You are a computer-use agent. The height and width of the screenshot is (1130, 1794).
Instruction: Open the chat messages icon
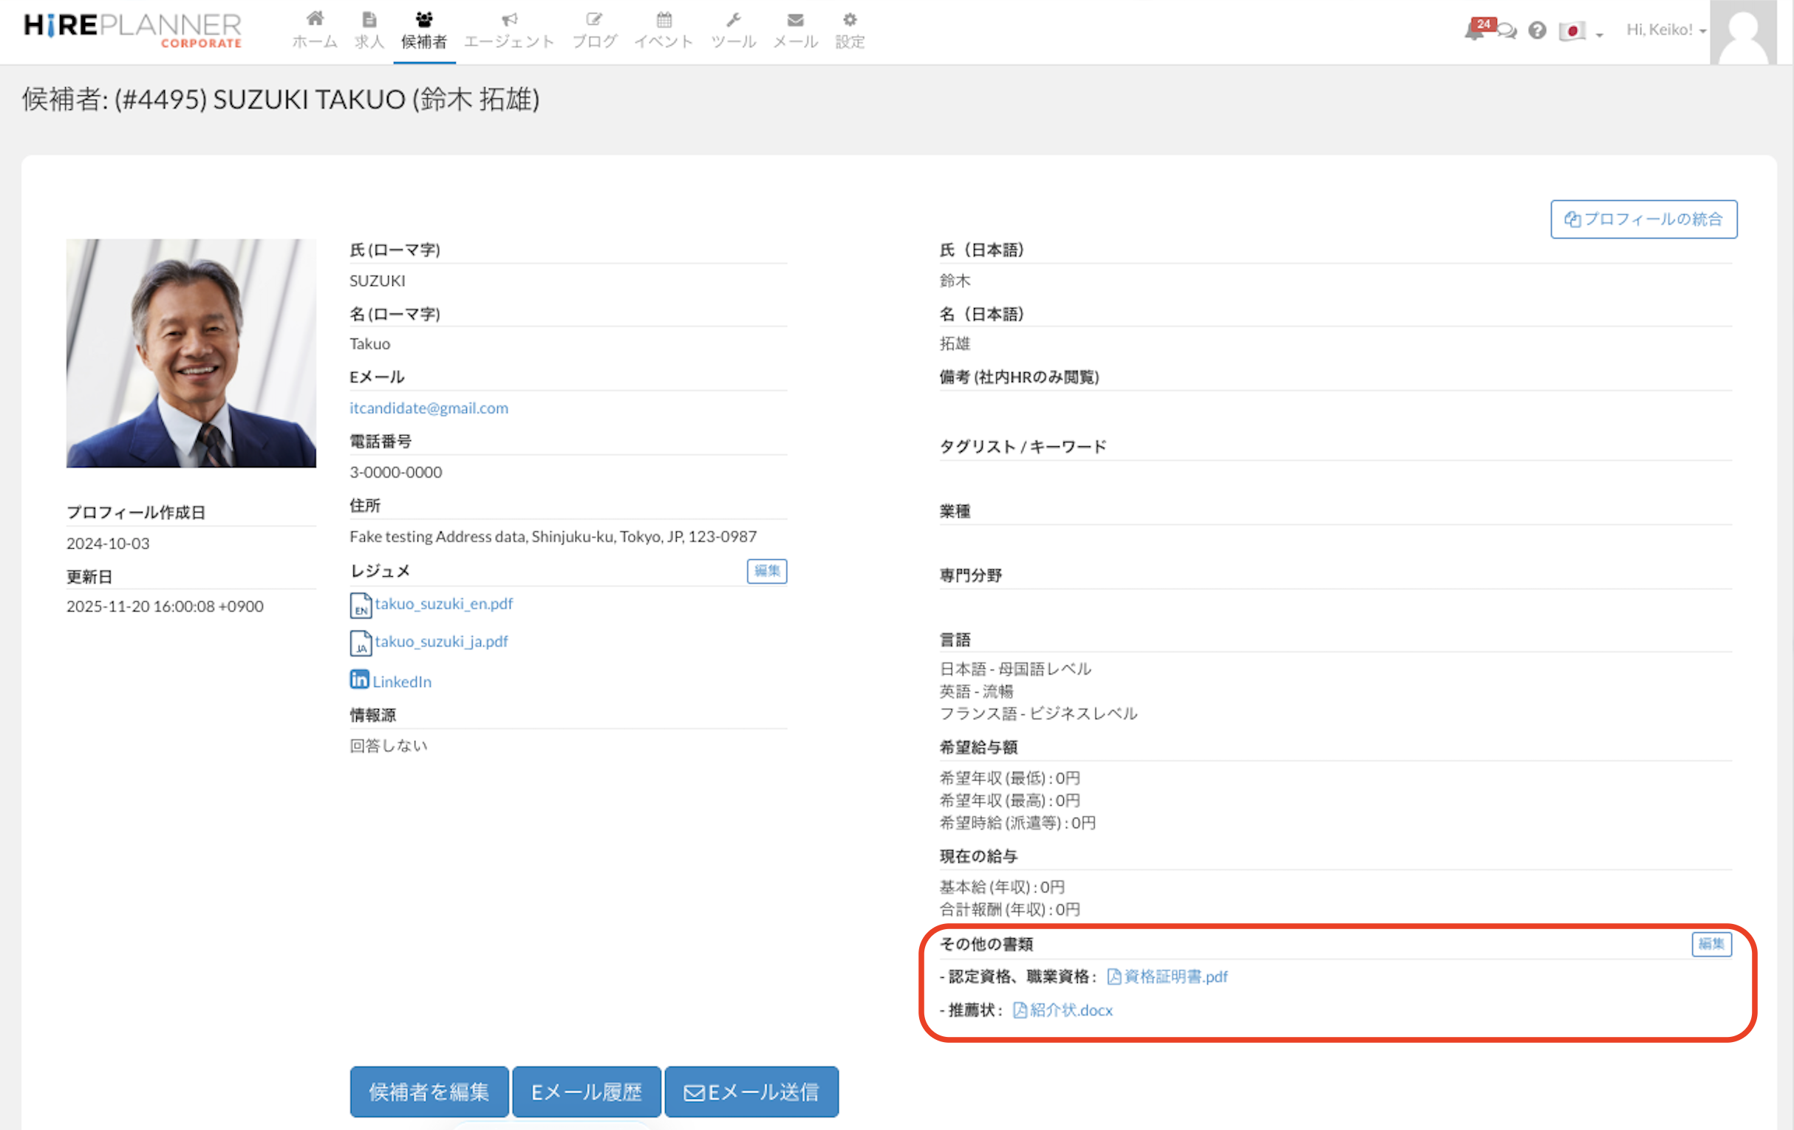point(1507,31)
